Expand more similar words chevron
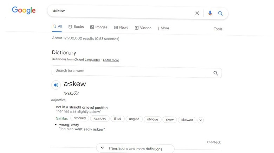Screen dimensions: 274x153 pyautogui.click(x=201, y=120)
